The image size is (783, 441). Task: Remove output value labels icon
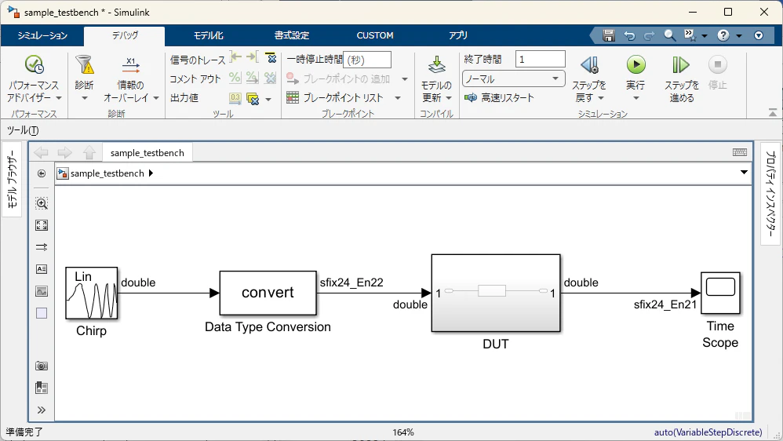(253, 98)
